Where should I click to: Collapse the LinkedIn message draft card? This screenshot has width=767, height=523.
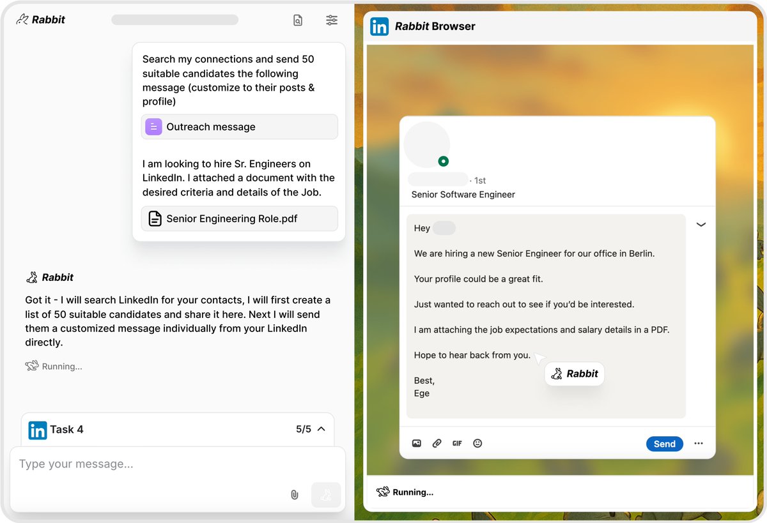[x=701, y=224]
